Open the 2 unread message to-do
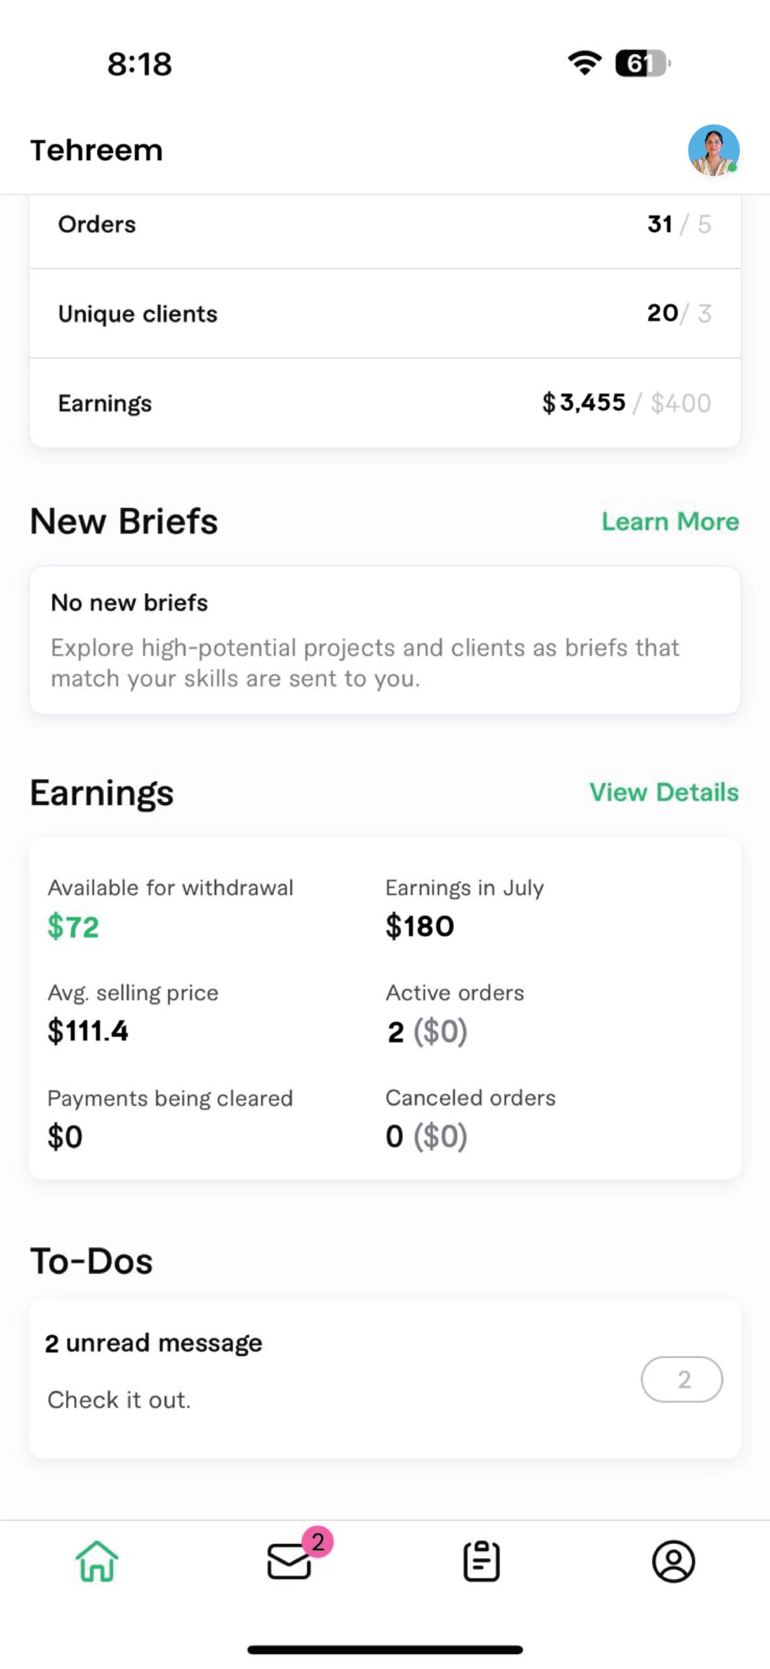Viewport: 770px width, 1669px height. 154,1344
